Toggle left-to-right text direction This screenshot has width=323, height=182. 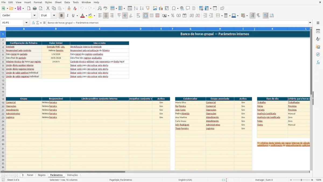pyautogui.click(x=252, y=16)
